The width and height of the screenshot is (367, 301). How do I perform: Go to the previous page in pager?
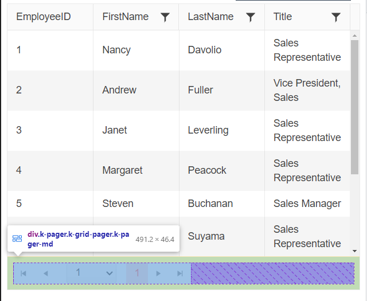[x=46, y=273]
